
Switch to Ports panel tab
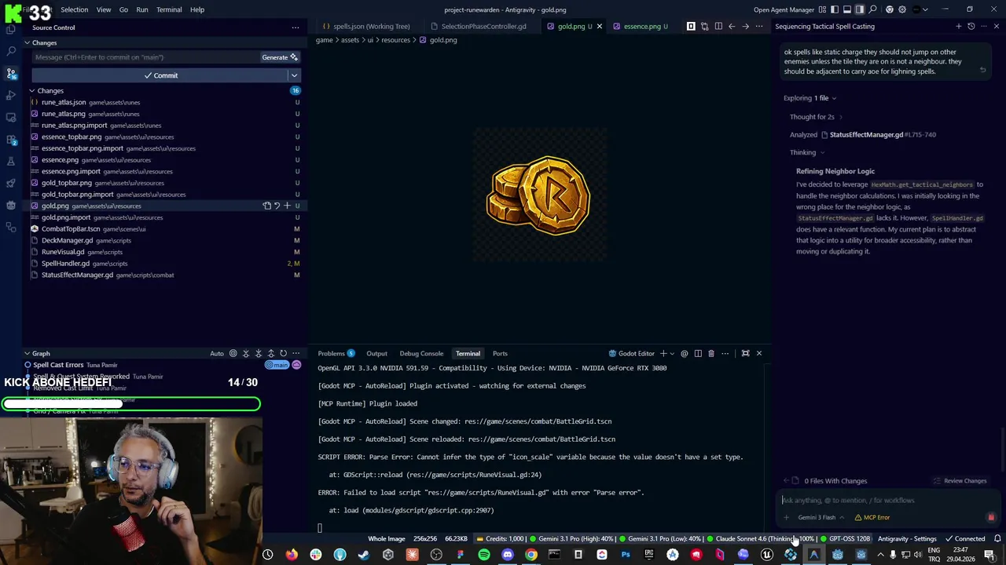(x=500, y=354)
